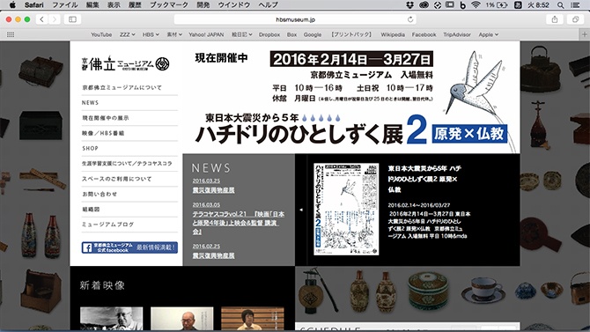Click the carousel previous arrow beside the poster
This screenshot has width=590, height=332.
click(301, 210)
